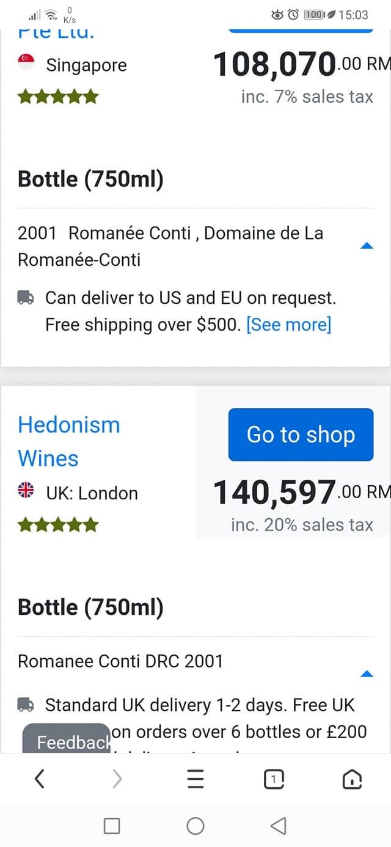Open the browser hamburger menu
391x847 pixels.
tap(195, 779)
